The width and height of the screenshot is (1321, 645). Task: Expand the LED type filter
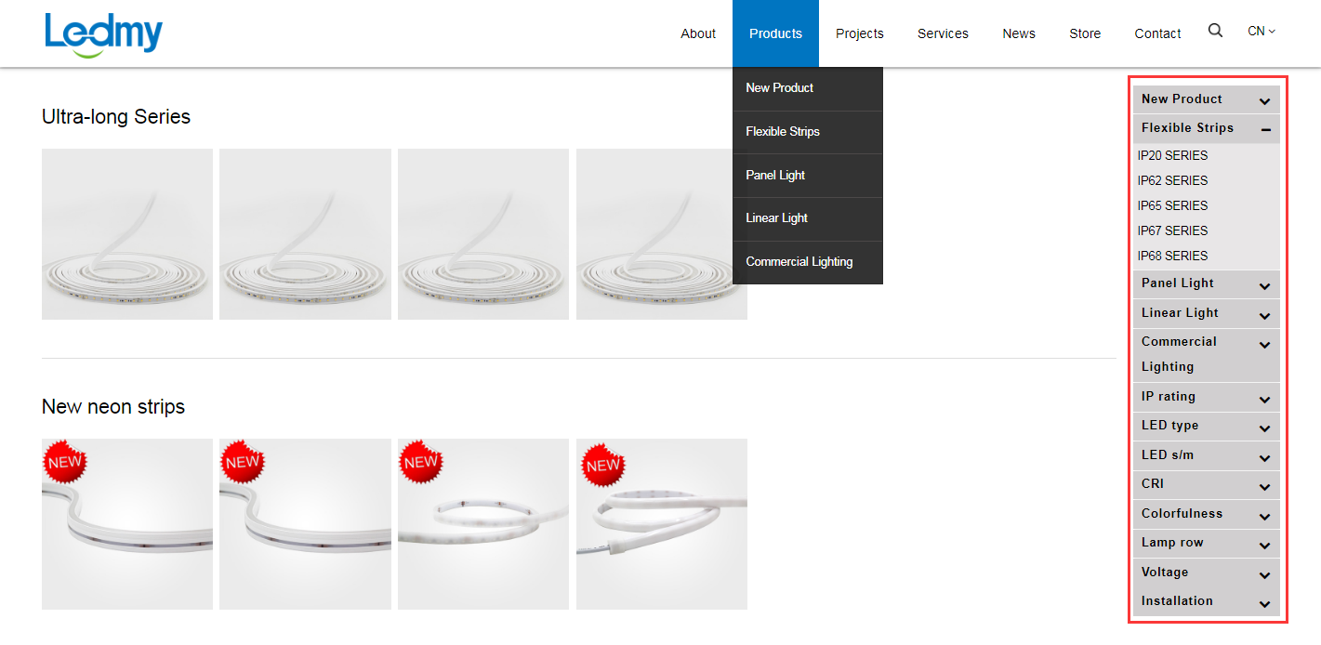click(1206, 426)
